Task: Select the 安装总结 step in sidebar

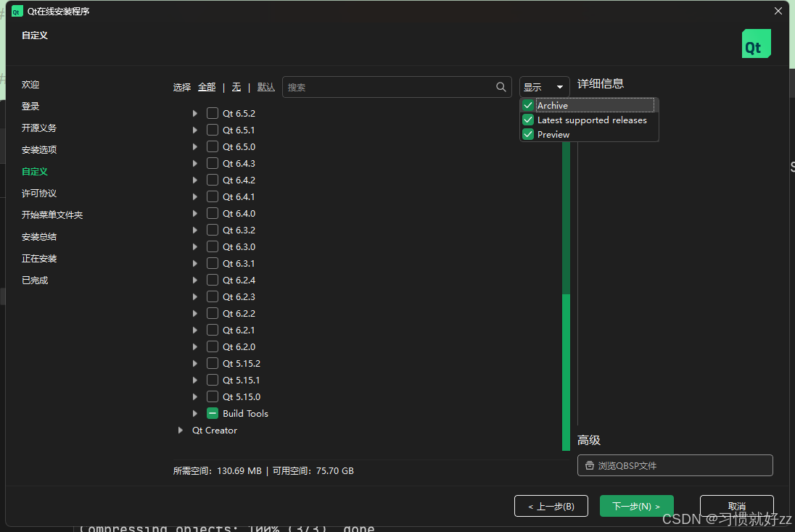Action: click(x=39, y=237)
